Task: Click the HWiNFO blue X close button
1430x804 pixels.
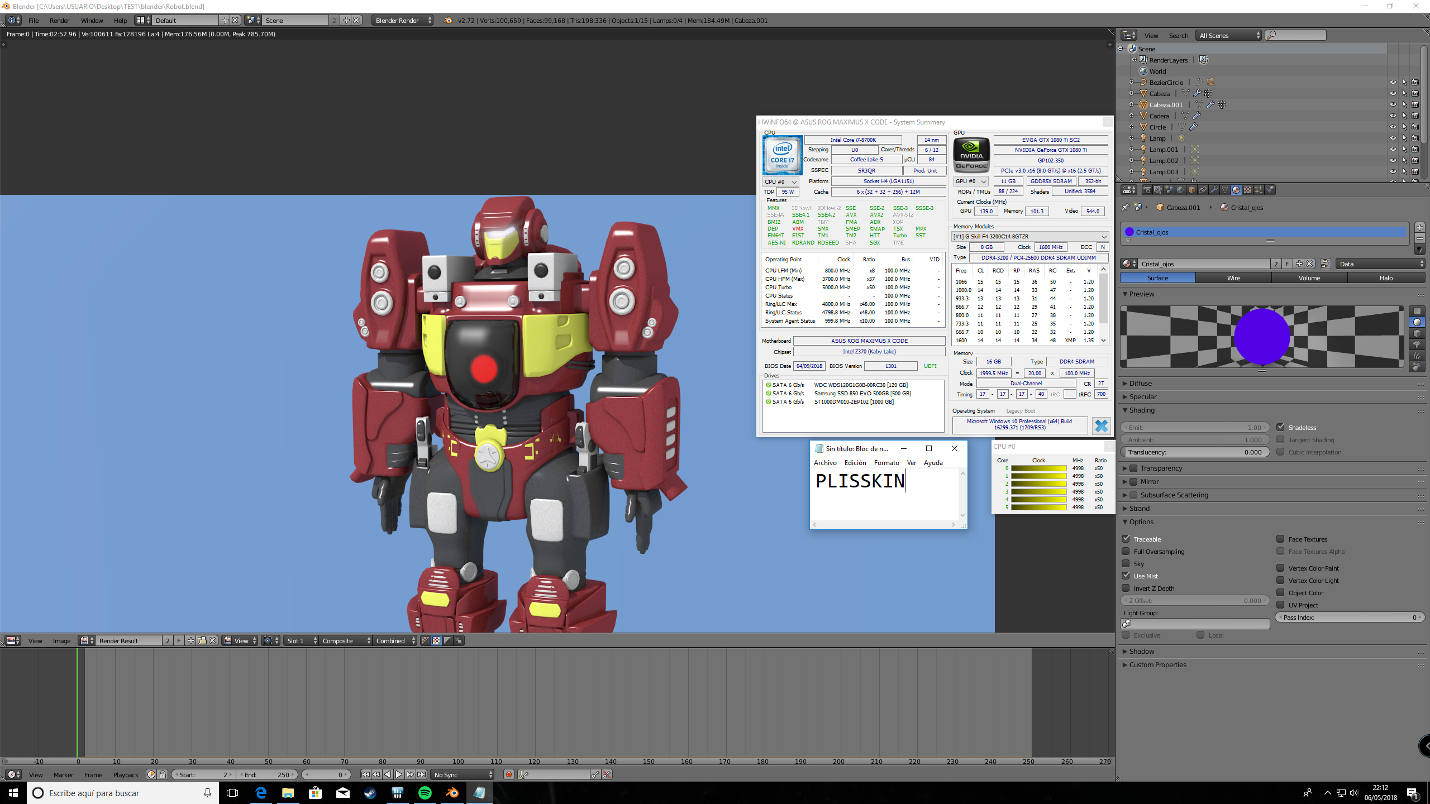Action: 1101,425
